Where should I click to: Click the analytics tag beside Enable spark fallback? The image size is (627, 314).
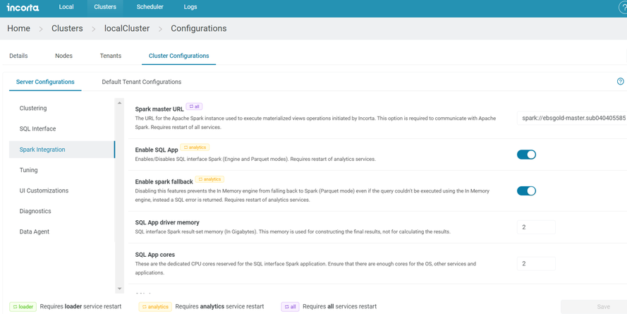click(209, 180)
